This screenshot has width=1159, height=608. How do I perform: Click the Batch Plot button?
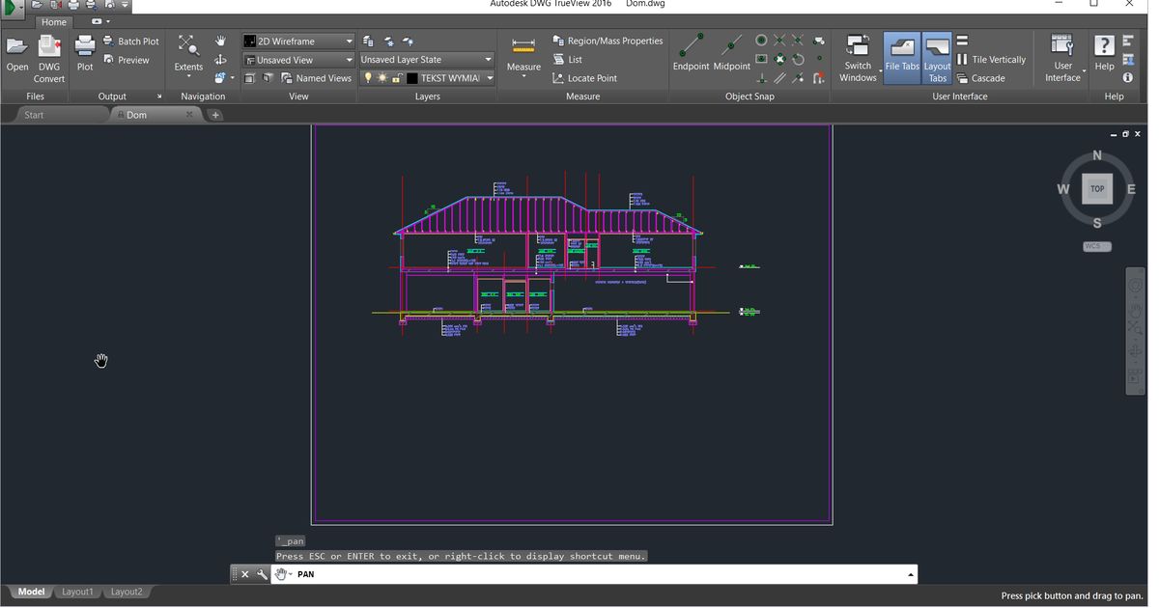click(x=130, y=41)
